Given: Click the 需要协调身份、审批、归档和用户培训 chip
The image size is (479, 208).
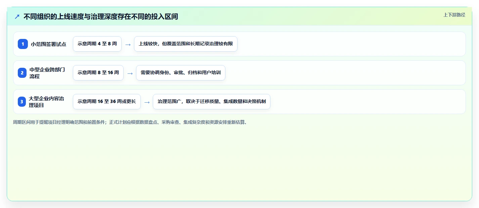Looking at the screenshot, I should [x=181, y=73].
